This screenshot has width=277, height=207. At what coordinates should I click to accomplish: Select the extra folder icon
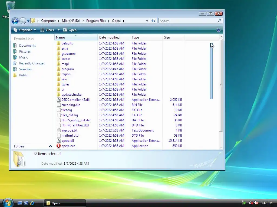[x=59, y=49]
